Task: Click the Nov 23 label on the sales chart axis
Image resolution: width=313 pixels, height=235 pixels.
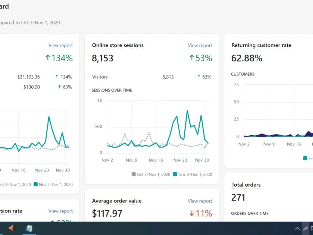Action: tap(42, 170)
